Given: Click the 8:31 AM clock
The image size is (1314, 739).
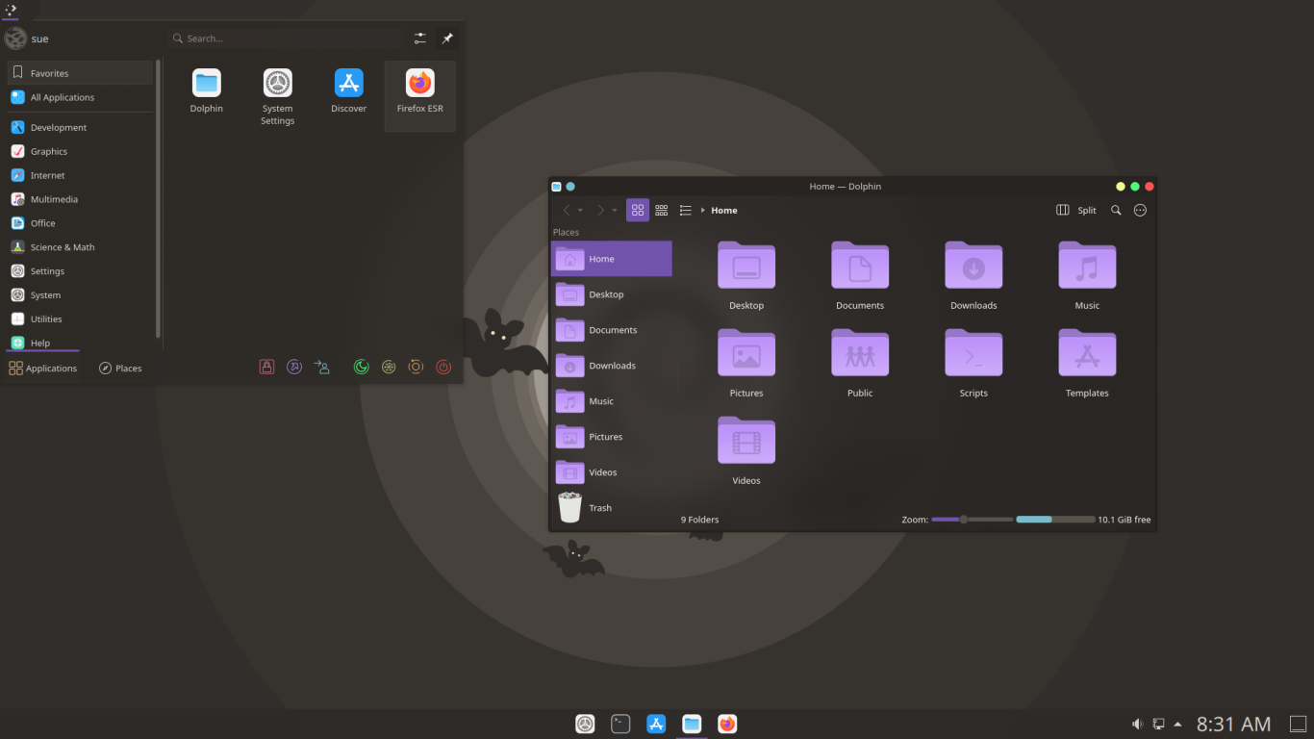Looking at the screenshot, I should [x=1234, y=724].
